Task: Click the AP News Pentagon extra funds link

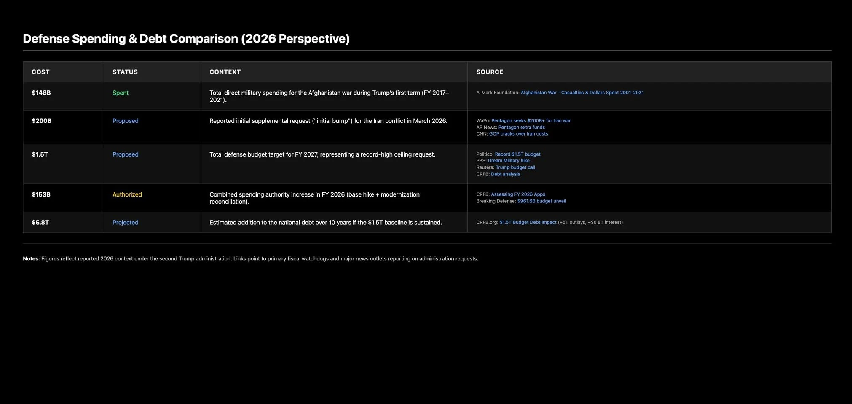Action: (521, 128)
